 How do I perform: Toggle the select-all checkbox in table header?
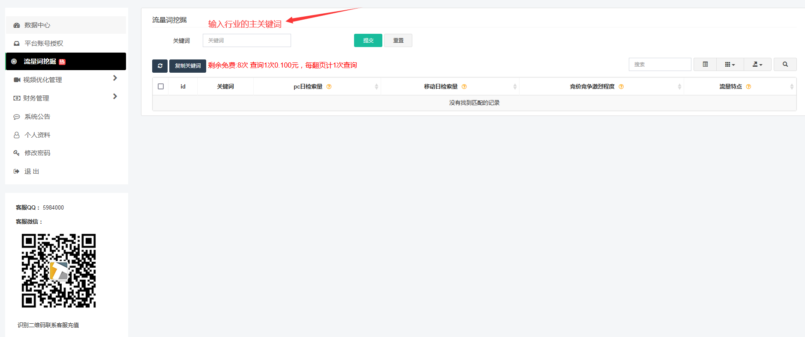point(161,86)
